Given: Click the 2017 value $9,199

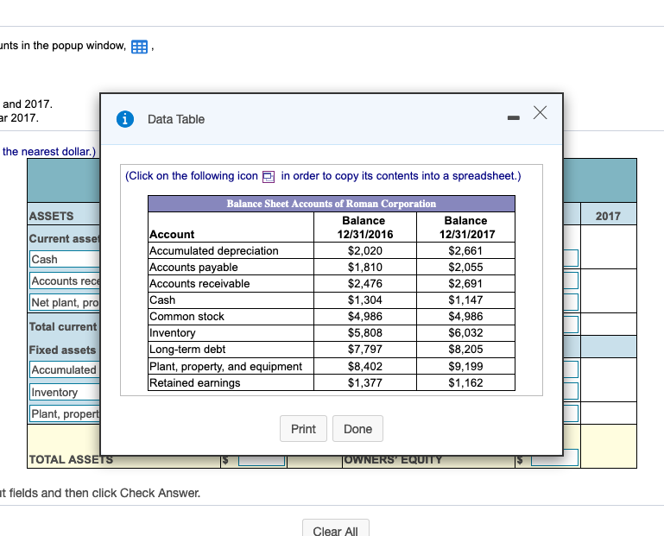Looking at the screenshot, I should click(x=465, y=366).
